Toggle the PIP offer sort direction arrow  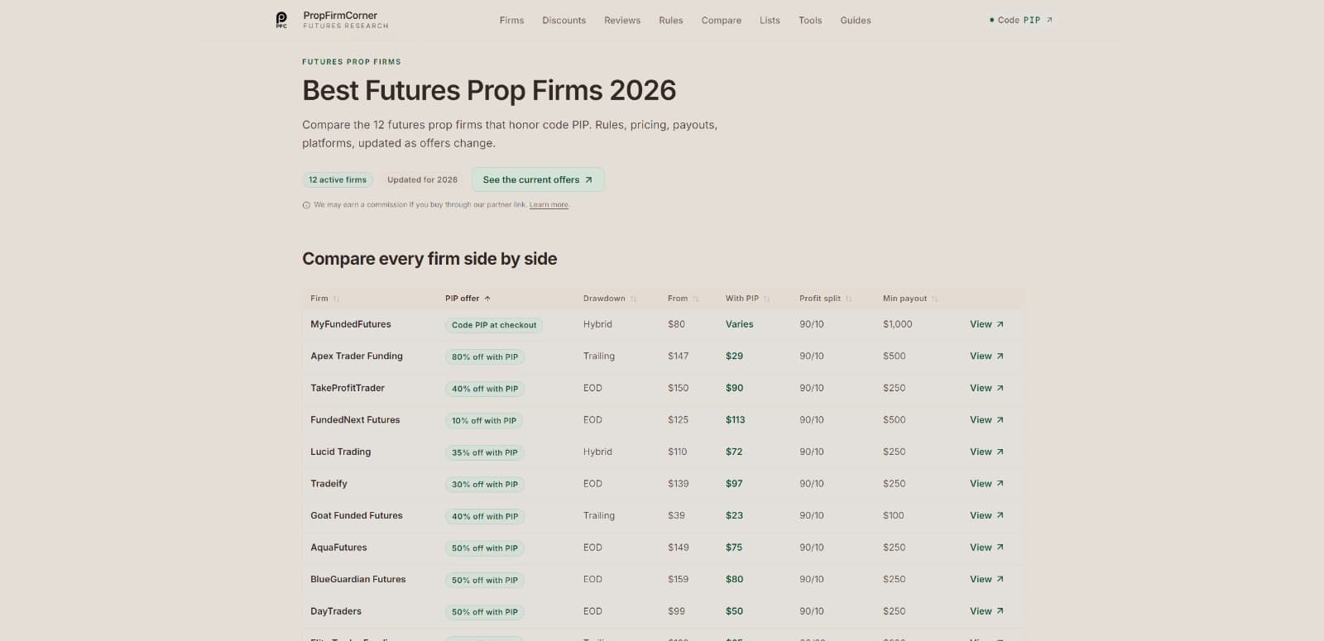pyautogui.click(x=489, y=299)
